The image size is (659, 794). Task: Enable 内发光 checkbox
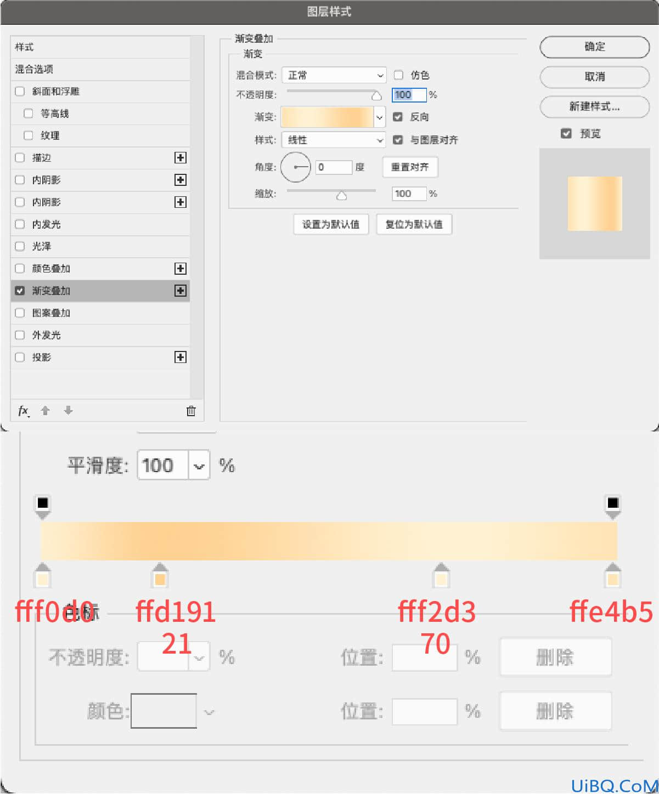20,224
